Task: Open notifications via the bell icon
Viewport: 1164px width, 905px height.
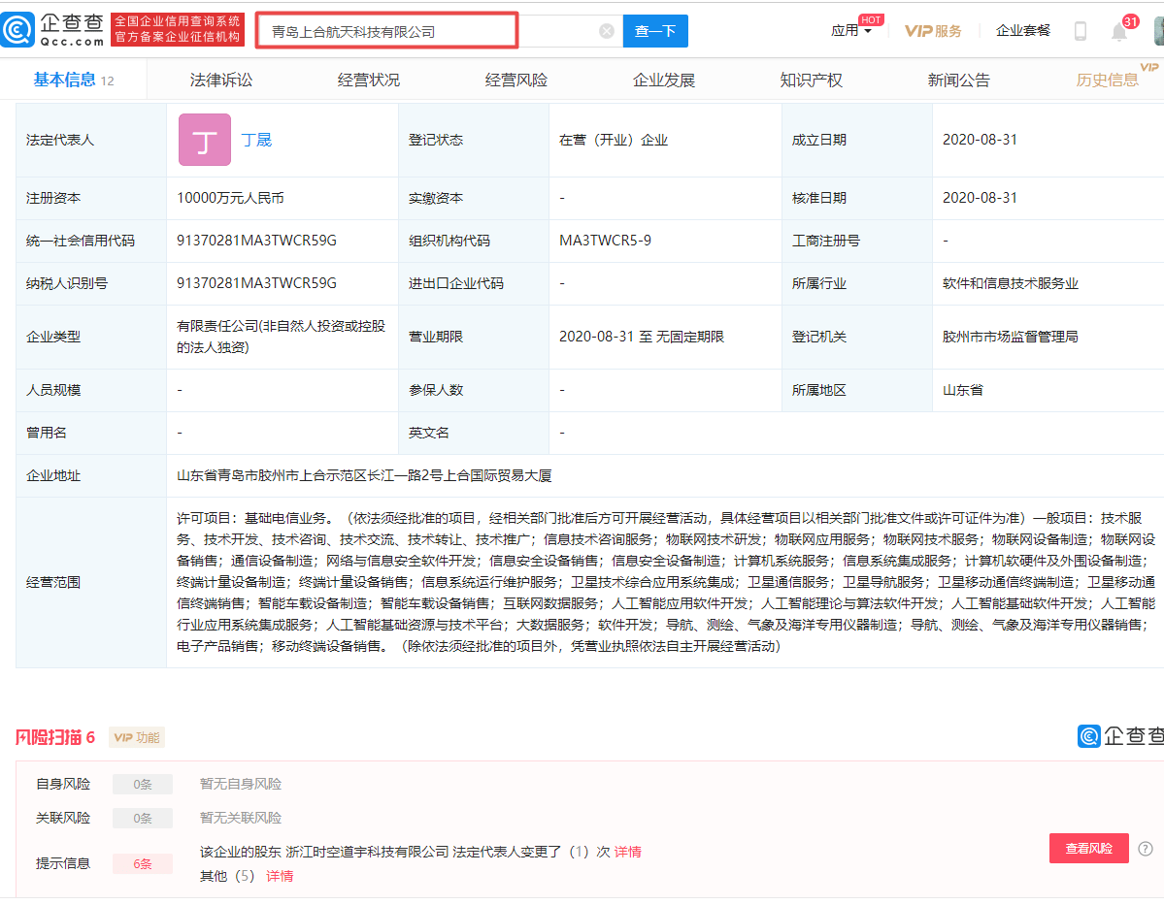Action: tap(1118, 30)
